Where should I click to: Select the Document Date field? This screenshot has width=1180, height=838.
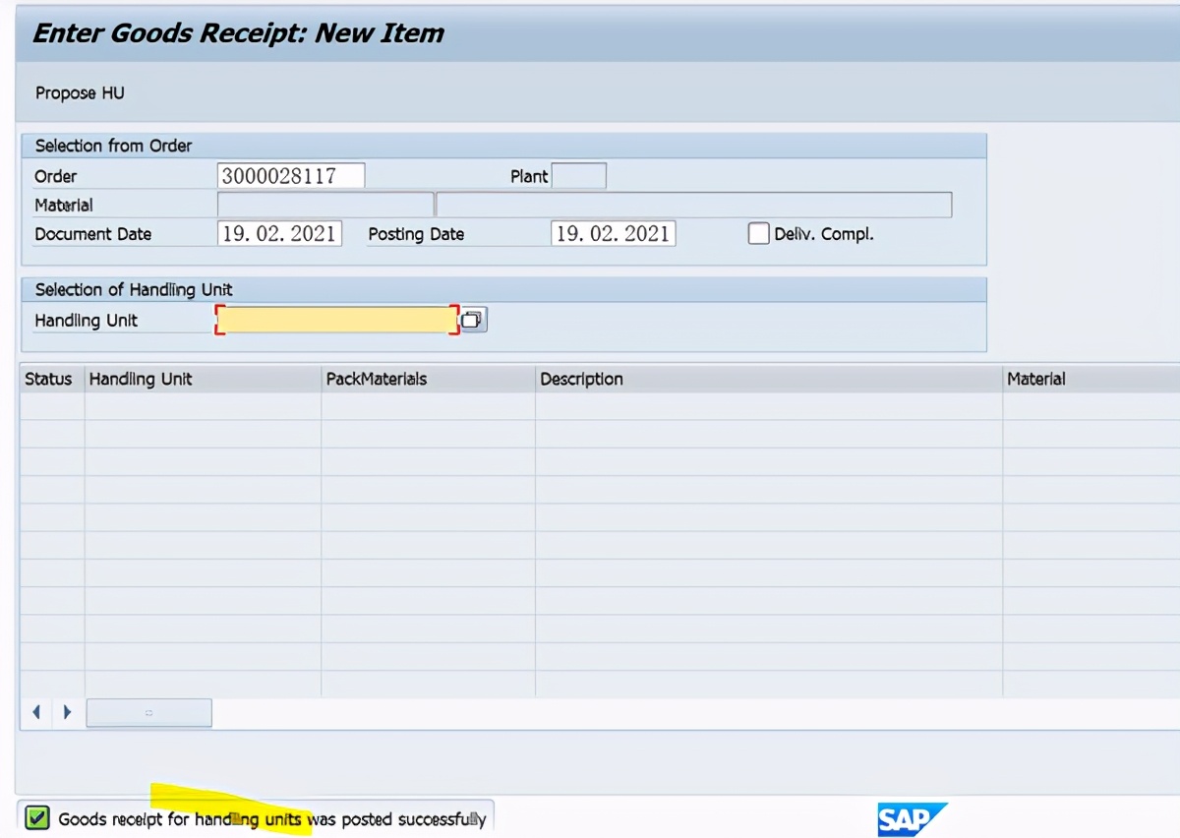tap(279, 234)
